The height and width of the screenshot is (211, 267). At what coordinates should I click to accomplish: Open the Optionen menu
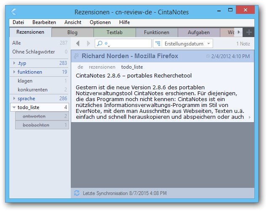(100, 22)
